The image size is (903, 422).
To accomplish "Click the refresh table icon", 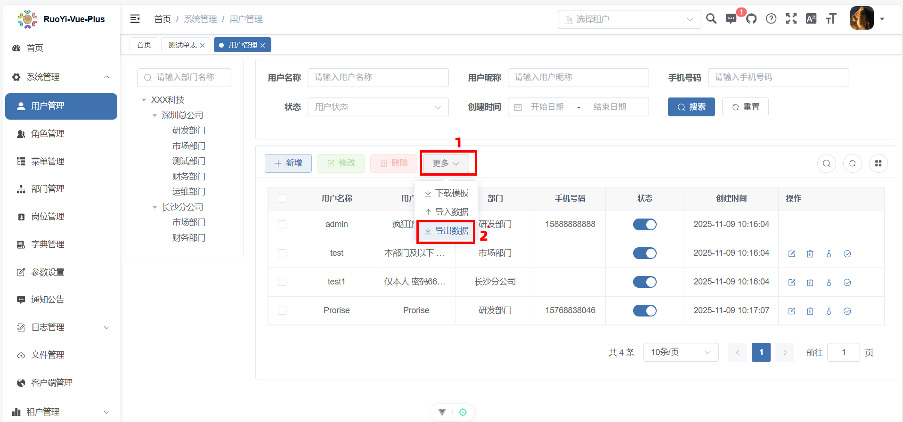I will click(852, 163).
